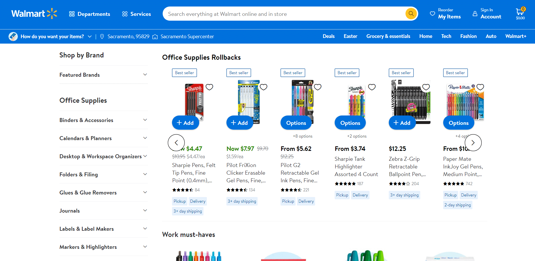Viewport: 535px width, 261px height.
Task: Click the Sacramento Supercenter store icon
Action: point(155,37)
